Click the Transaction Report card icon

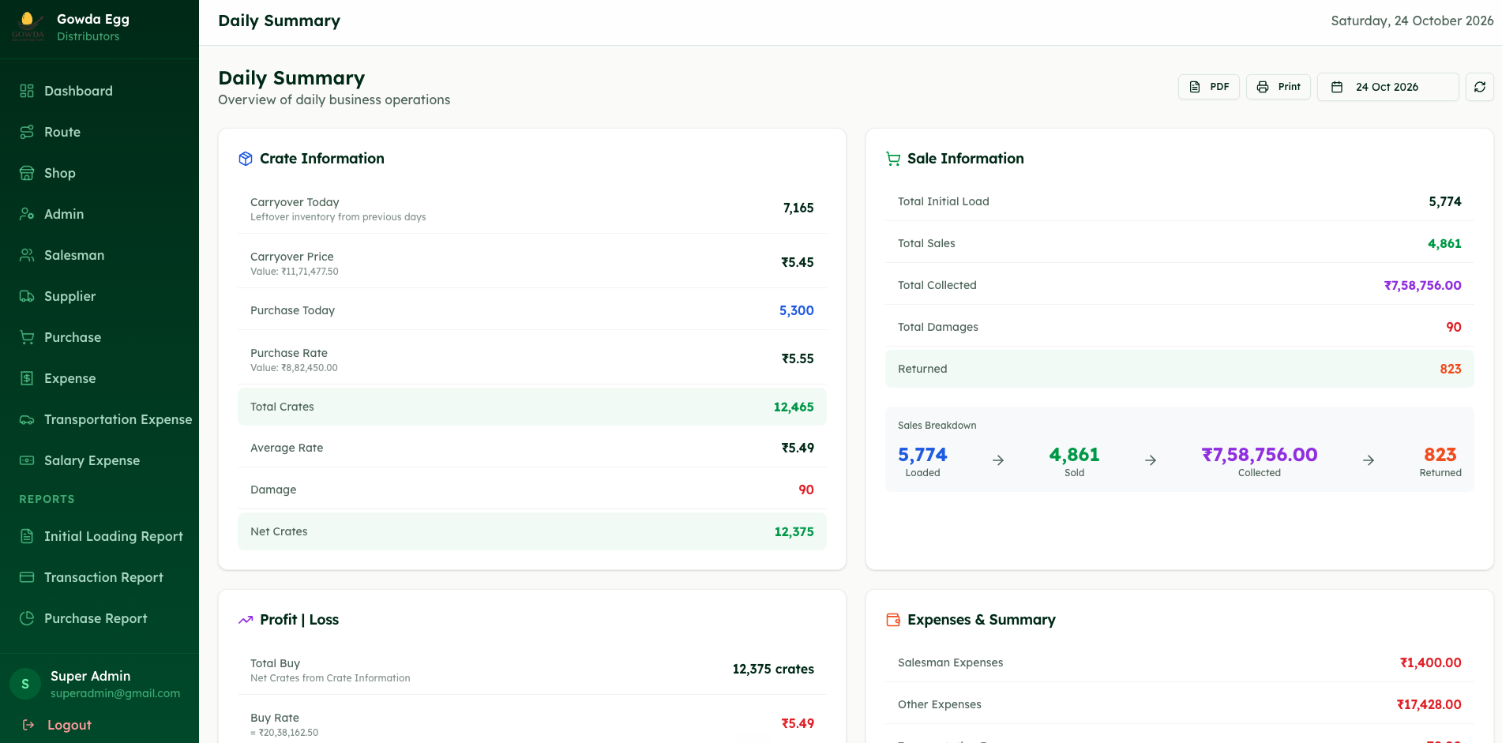(27, 577)
